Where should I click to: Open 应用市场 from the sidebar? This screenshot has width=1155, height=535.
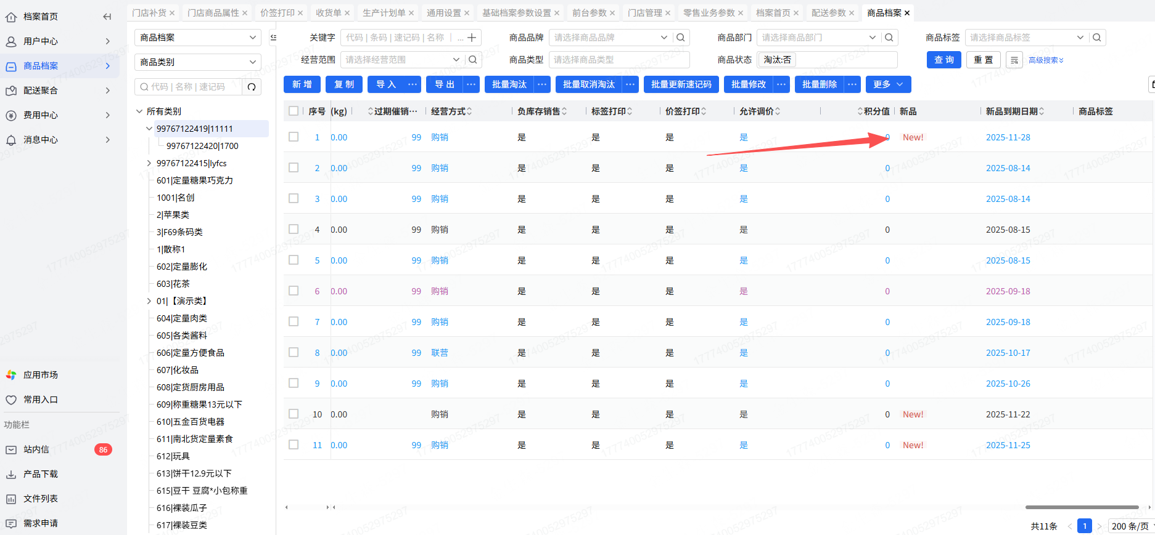point(40,375)
